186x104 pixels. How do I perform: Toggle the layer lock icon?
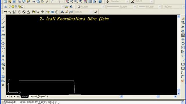(19, 7)
